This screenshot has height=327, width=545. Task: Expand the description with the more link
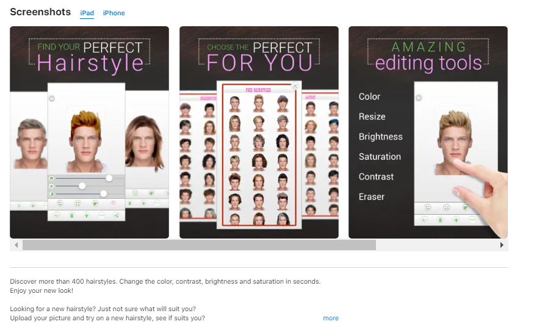pyautogui.click(x=331, y=318)
